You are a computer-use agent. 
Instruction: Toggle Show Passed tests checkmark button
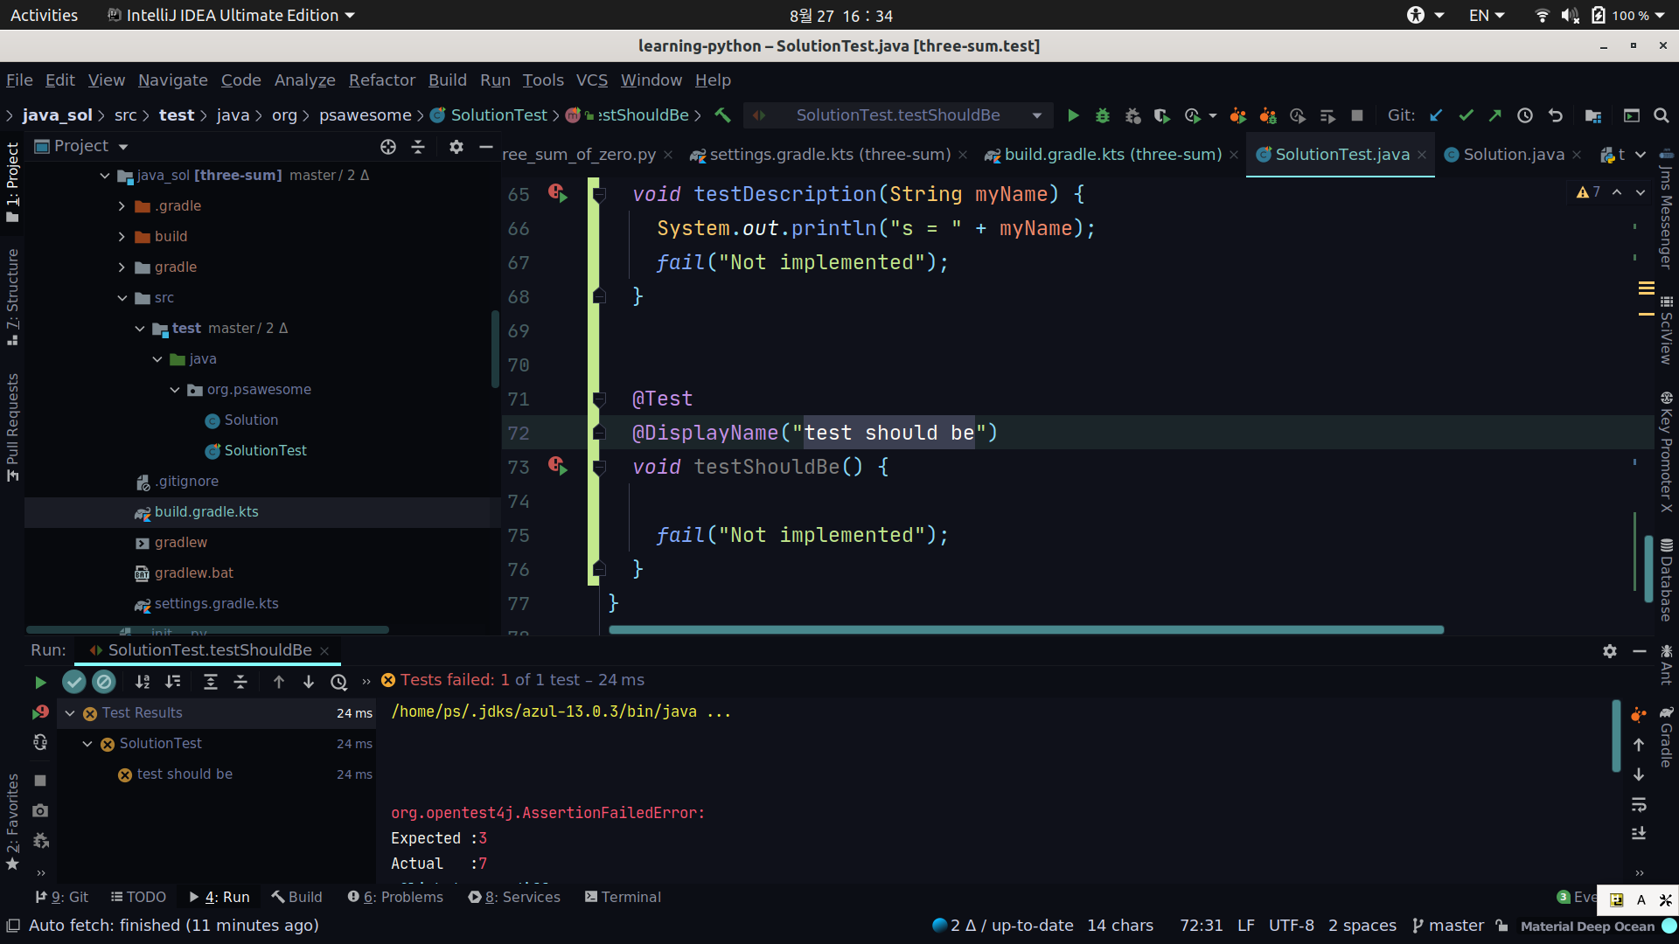[74, 682]
